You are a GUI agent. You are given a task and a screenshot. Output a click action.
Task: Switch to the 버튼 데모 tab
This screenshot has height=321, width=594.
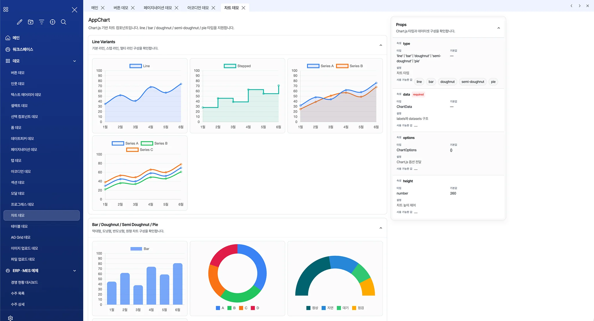point(121,8)
